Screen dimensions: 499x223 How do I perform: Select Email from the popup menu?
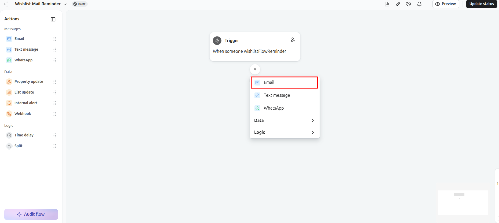tap(284, 83)
